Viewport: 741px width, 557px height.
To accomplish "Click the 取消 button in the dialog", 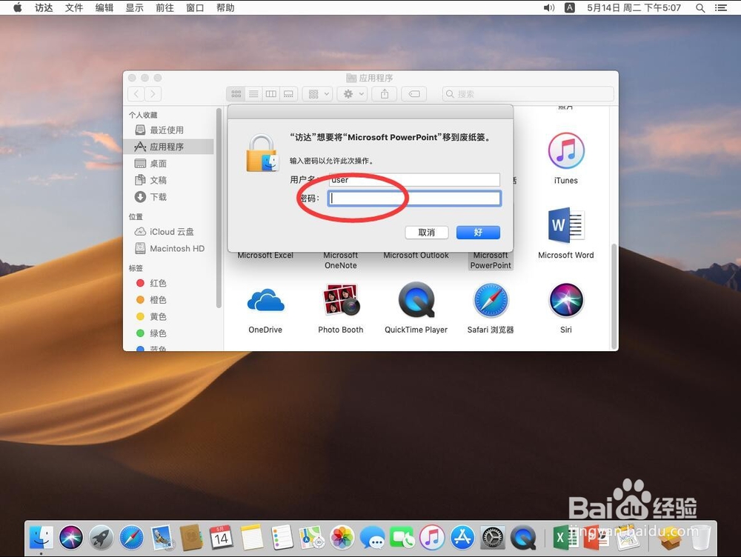I will (426, 232).
